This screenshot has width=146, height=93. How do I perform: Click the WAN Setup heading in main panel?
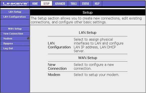tap(87, 58)
